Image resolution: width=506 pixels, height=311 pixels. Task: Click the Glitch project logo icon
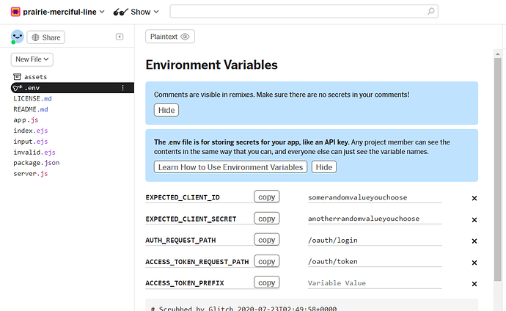[15, 12]
